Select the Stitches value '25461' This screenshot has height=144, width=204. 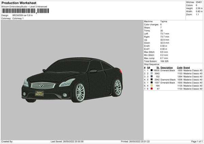click(199, 2)
